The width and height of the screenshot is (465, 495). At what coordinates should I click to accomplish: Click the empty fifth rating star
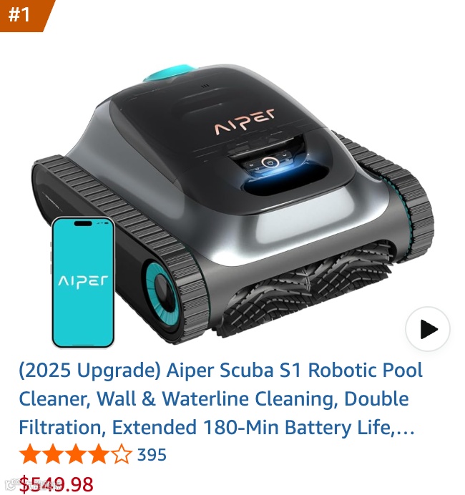tap(121, 454)
